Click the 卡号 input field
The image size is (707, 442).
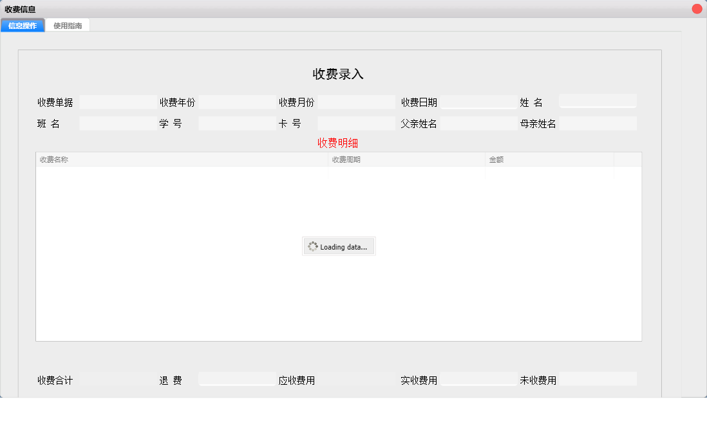[x=356, y=123]
